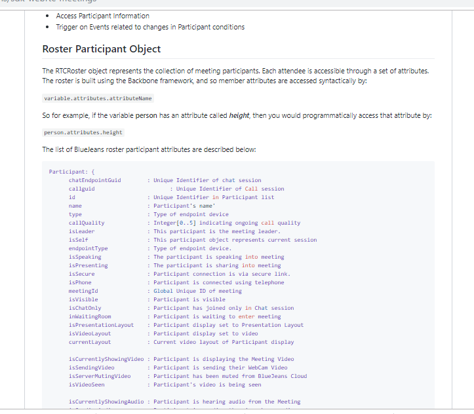Click the isChatOnly attribute name
The image size is (474, 414).
click(x=85, y=308)
